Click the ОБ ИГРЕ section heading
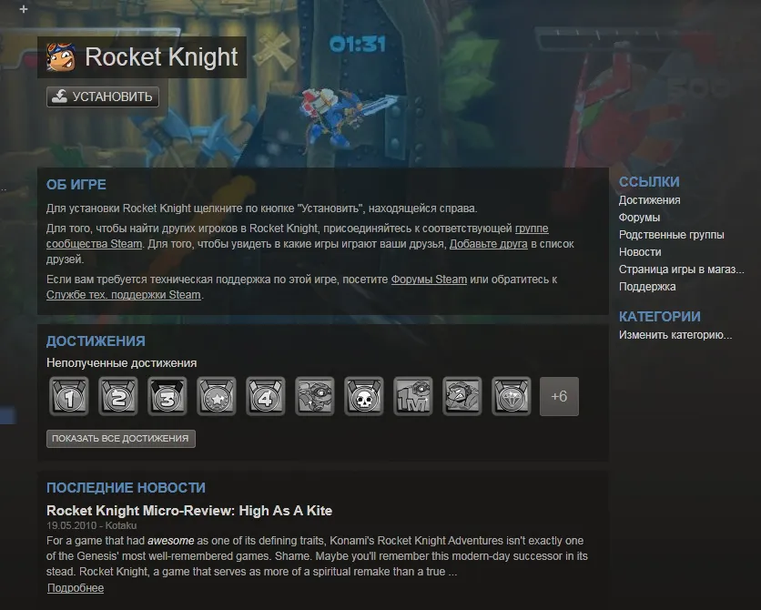 point(76,185)
